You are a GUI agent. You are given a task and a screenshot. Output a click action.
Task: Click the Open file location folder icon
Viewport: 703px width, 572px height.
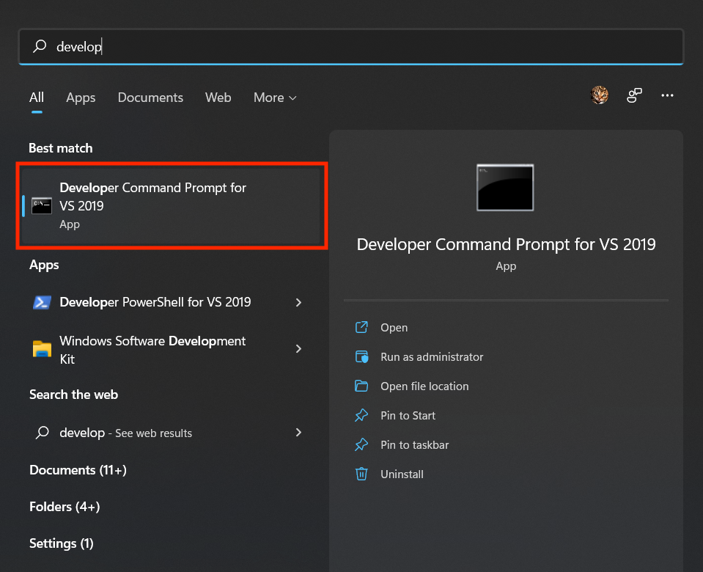click(x=361, y=386)
